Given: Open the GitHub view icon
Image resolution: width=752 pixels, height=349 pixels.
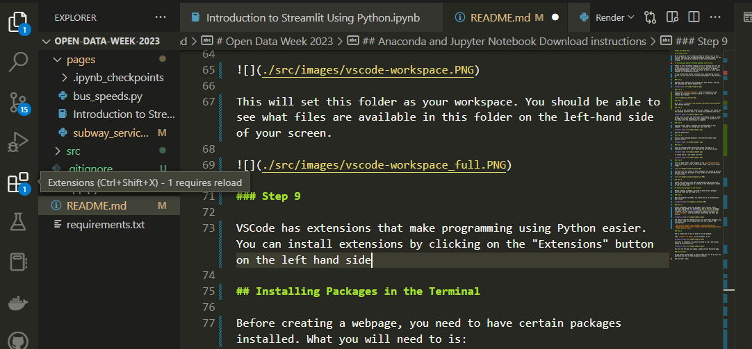Looking at the screenshot, I should tap(19, 341).
